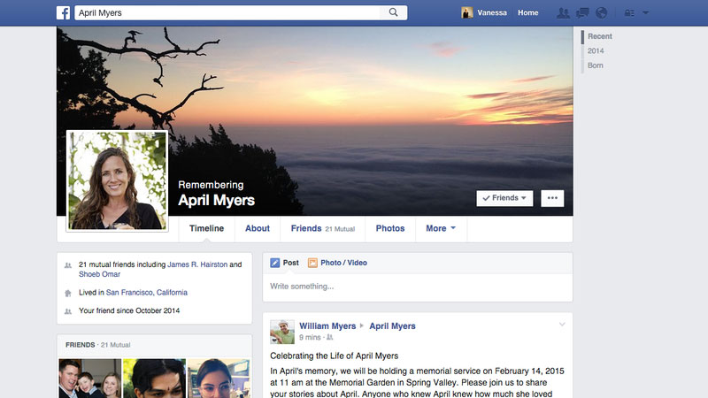Click the Post pencil icon in composer
The height and width of the screenshot is (398, 708).
coord(274,263)
